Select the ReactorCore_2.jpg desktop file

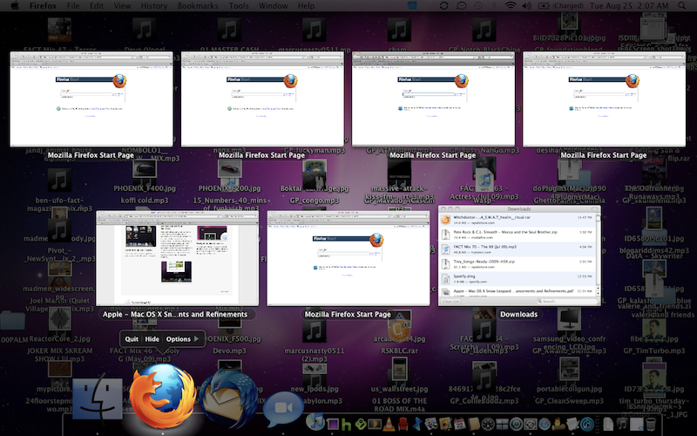click(58, 339)
